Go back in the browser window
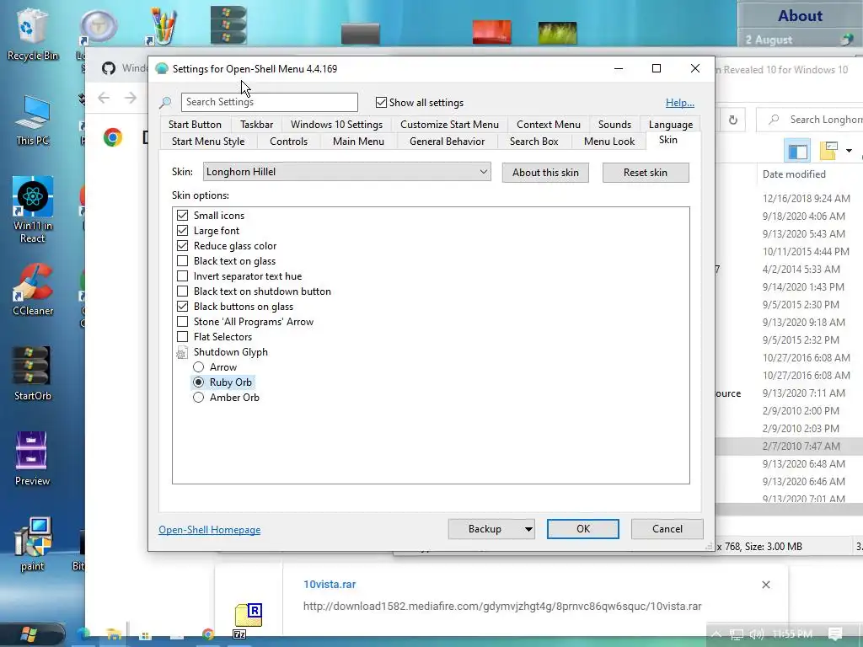This screenshot has width=863, height=647. point(104,98)
